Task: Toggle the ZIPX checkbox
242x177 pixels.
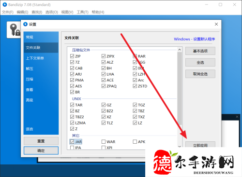Action: pyautogui.click(x=104, y=56)
